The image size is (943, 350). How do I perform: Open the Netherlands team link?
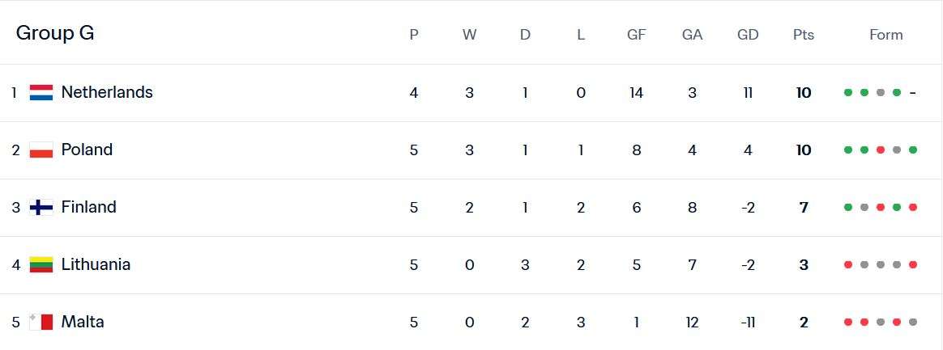coord(107,93)
